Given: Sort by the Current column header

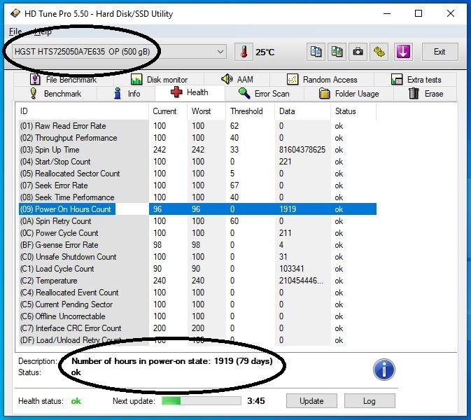Looking at the screenshot, I should tap(168, 111).
